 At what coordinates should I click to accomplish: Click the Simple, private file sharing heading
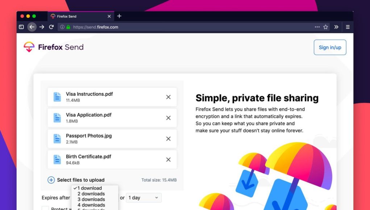[257, 98]
